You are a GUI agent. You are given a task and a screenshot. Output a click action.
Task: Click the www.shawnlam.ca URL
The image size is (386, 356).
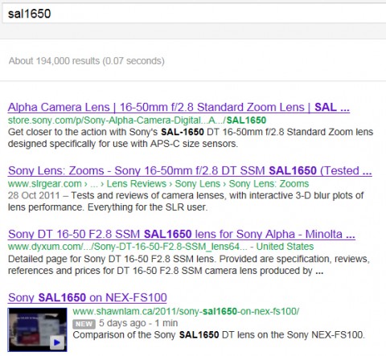pyautogui.click(x=186, y=311)
